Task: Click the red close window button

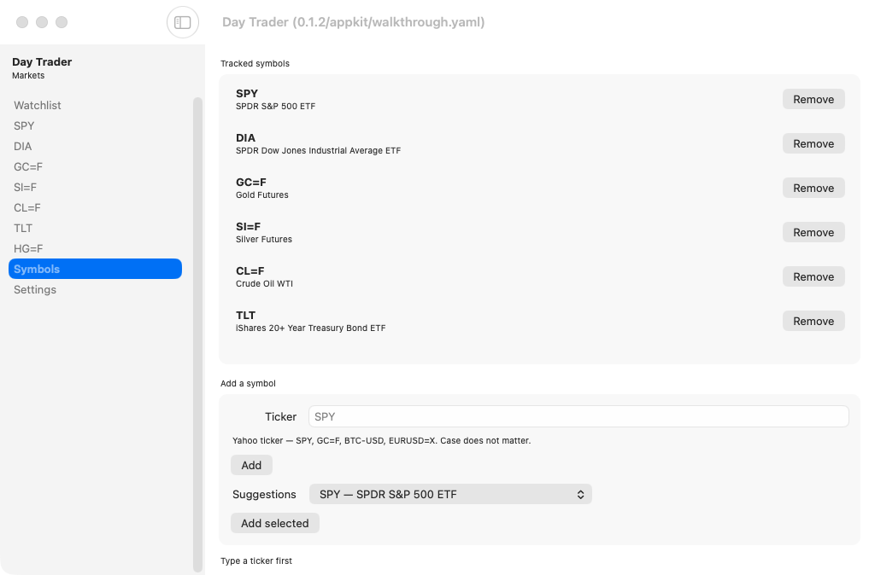Action: point(22,21)
